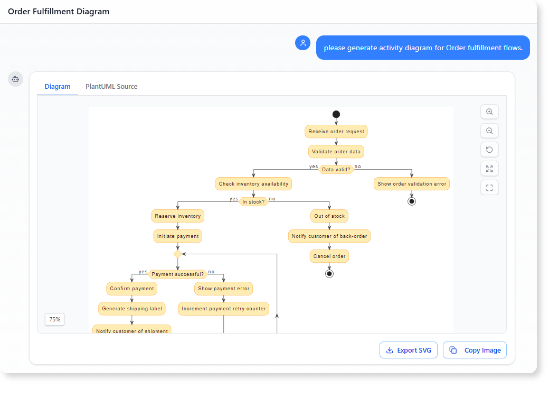Screen dimensions: 549x397
Task: Select the Diagram tab
Action: [x=57, y=86]
